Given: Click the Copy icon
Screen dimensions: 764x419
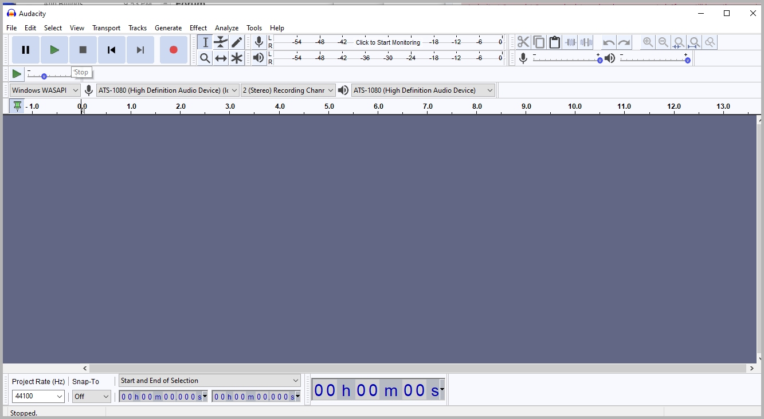Looking at the screenshot, I should (539, 42).
